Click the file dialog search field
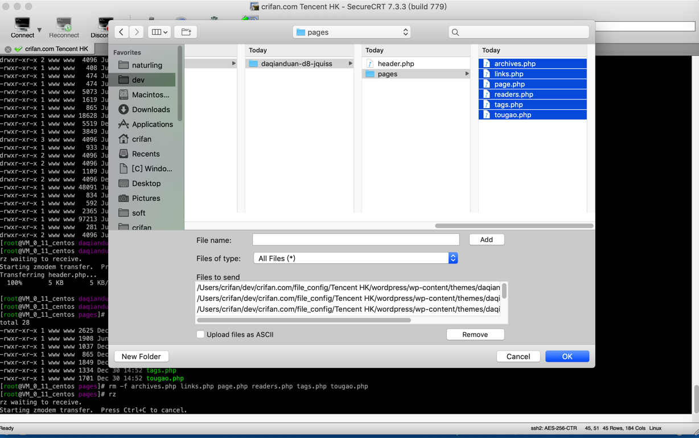This screenshot has height=438, width=699. pyautogui.click(x=519, y=32)
